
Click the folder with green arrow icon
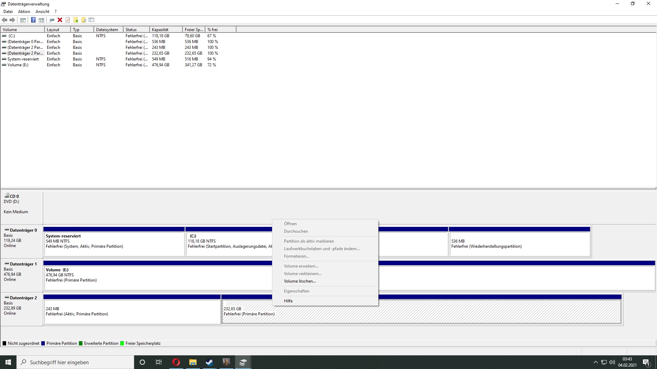[76, 20]
